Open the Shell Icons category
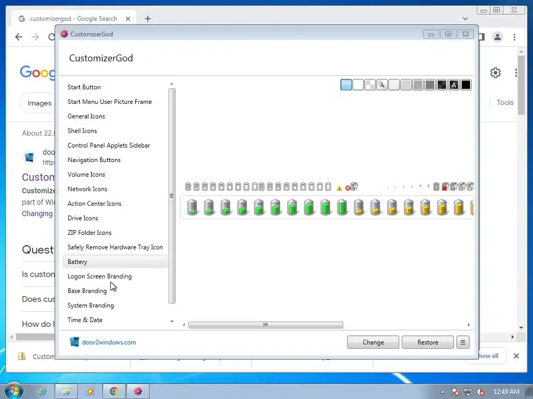This screenshot has width=533, height=399. [82, 131]
